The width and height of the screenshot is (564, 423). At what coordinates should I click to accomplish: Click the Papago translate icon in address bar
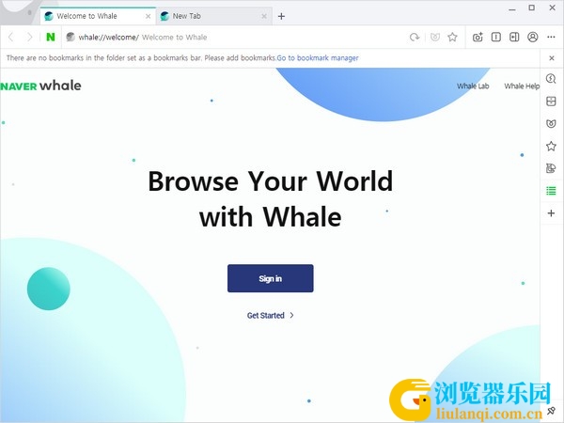click(x=435, y=37)
